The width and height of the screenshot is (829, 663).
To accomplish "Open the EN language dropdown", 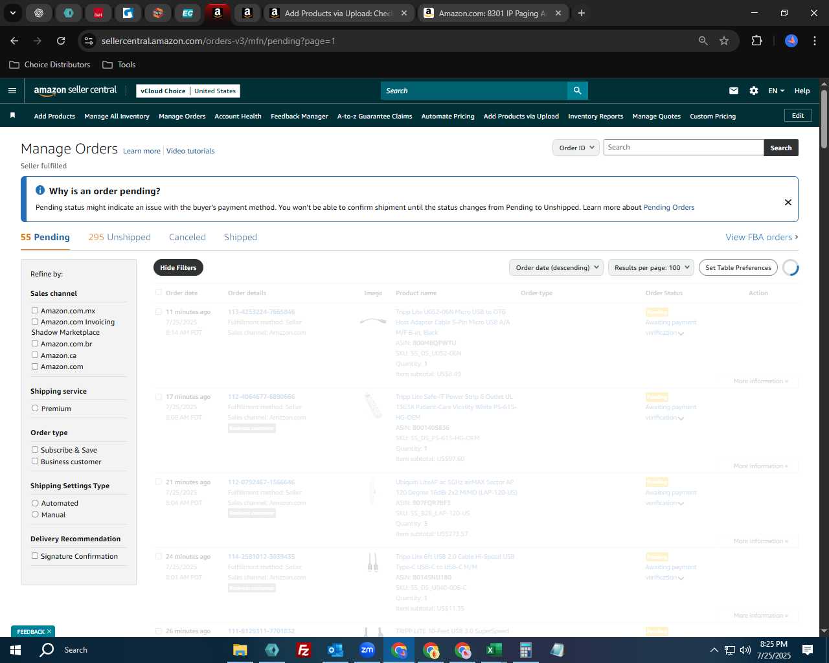I will click(776, 91).
